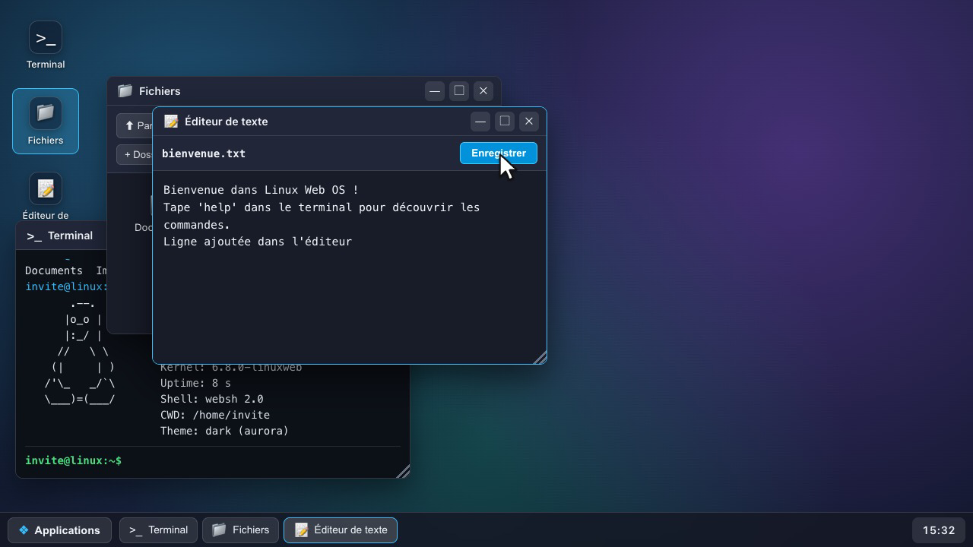Click 'Bienvenue dans Linux Web OS !' line
973x547 pixels.
(x=261, y=190)
